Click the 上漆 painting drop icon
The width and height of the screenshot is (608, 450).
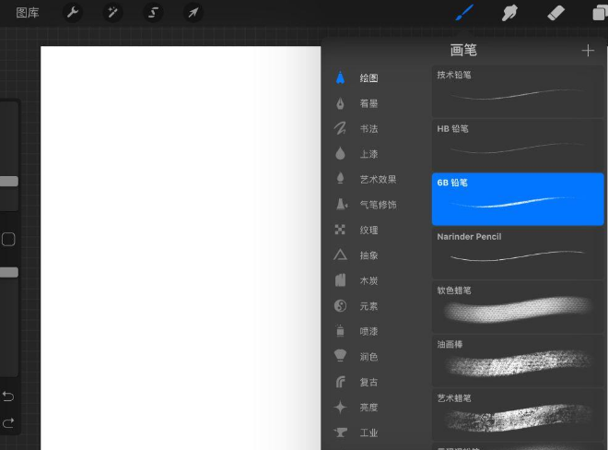(x=340, y=154)
